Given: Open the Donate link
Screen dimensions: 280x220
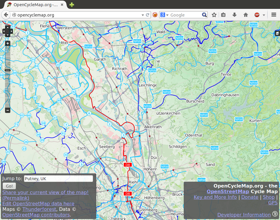Looking at the screenshot, I should (250, 197).
